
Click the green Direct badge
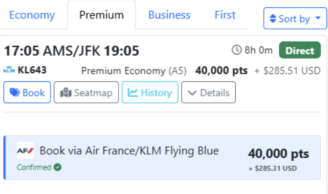(300, 51)
